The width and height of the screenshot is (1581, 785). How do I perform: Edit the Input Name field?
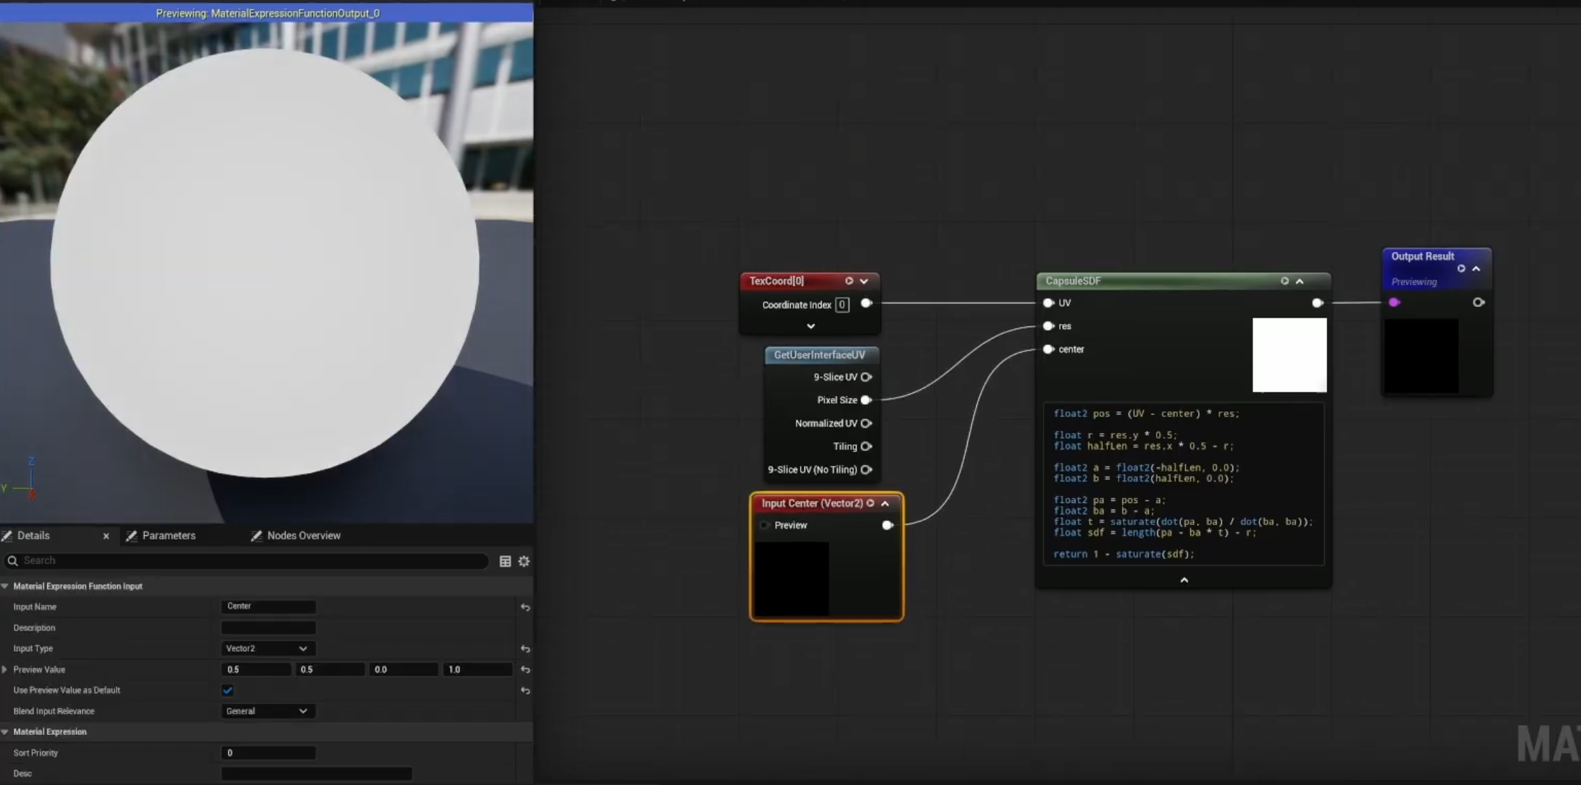(268, 607)
